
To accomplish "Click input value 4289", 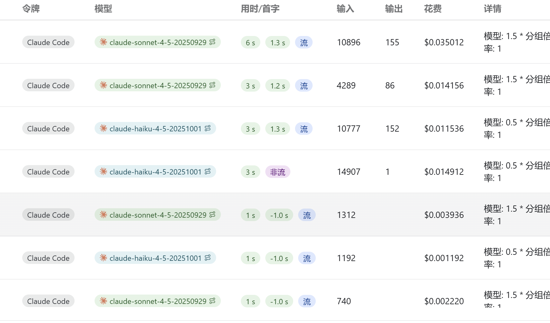I will coord(346,85).
